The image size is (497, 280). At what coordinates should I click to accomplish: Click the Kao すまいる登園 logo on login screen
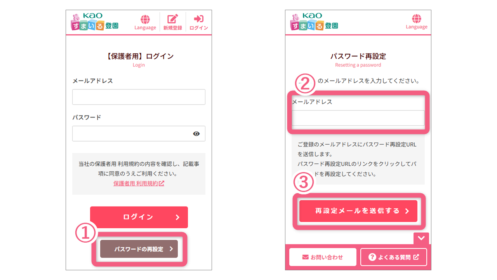click(95, 22)
